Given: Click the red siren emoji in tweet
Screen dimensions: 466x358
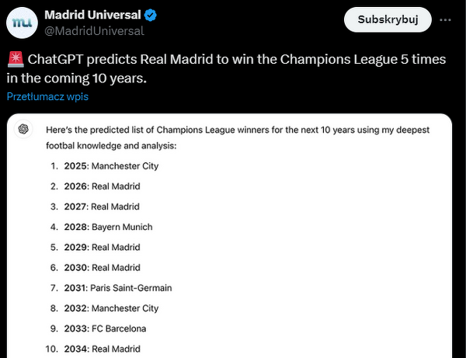Looking at the screenshot, I should tap(15, 59).
